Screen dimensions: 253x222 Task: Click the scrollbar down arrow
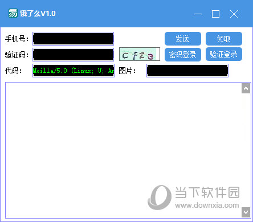246,212
